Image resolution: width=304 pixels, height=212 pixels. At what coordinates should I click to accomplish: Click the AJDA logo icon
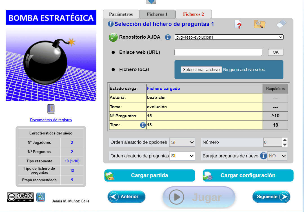click(41, 197)
